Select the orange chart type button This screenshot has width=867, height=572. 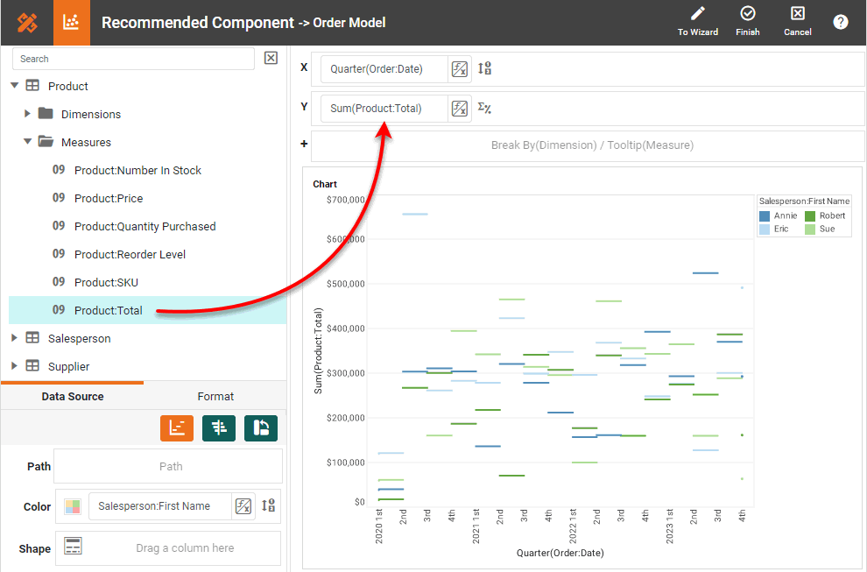click(x=177, y=427)
